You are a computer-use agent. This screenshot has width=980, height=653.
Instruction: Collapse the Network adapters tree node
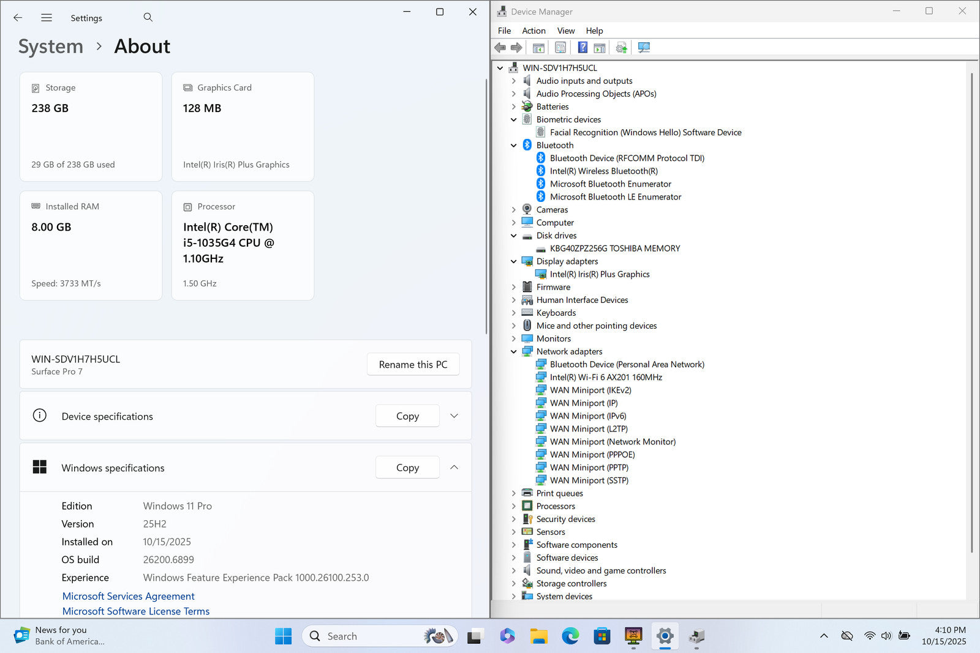pyautogui.click(x=514, y=352)
